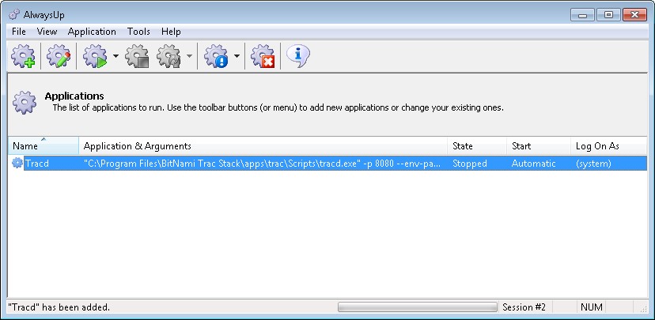Click the NUM indicator in status bar

point(592,307)
